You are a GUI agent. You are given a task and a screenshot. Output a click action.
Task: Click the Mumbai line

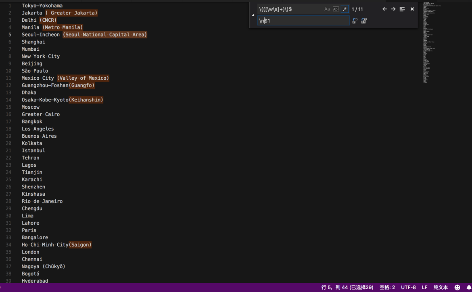tap(30, 49)
